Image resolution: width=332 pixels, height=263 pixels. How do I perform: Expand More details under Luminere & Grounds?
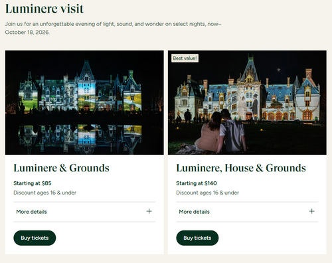(x=84, y=212)
